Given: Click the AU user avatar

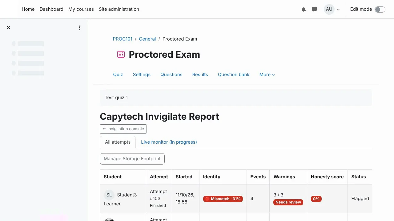Looking at the screenshot, I should 329,9.
